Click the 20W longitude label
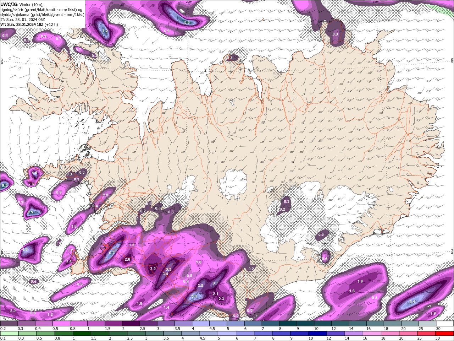Image resolution: width=454 pixels, height=341 pixels. (x=189, y=2)
